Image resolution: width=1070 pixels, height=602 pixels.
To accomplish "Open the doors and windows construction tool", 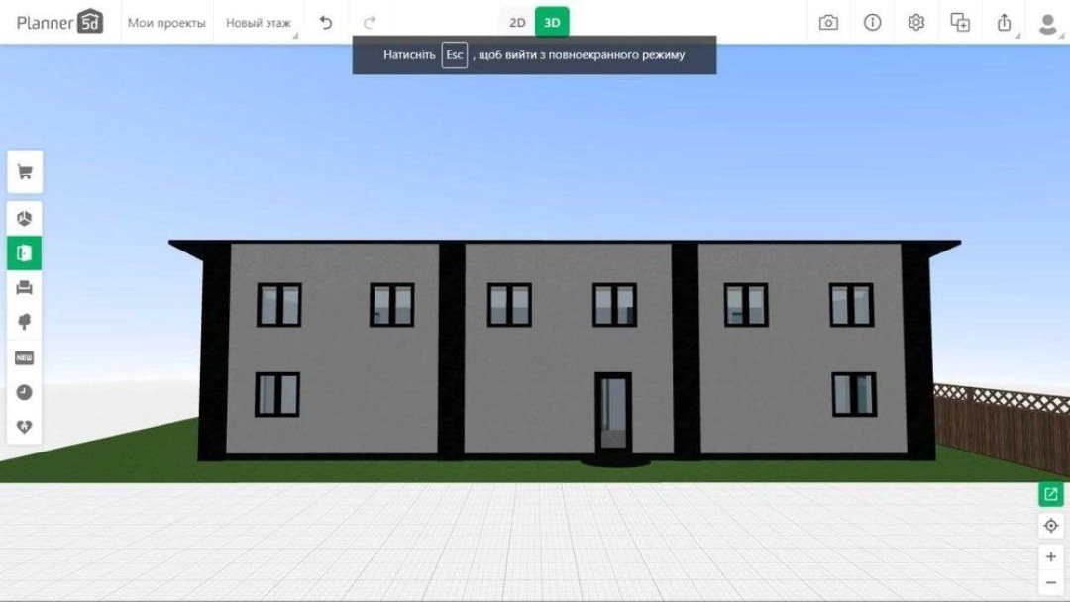I will pyautogui.click(x=25, y=252).
